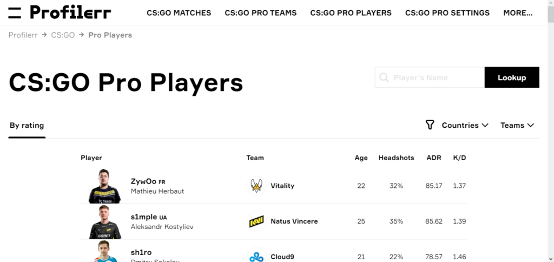Image resolution: width=554 pixels, height=262 pixels.
Task: Click the Vitality team logo
Action: pos(256,186)
